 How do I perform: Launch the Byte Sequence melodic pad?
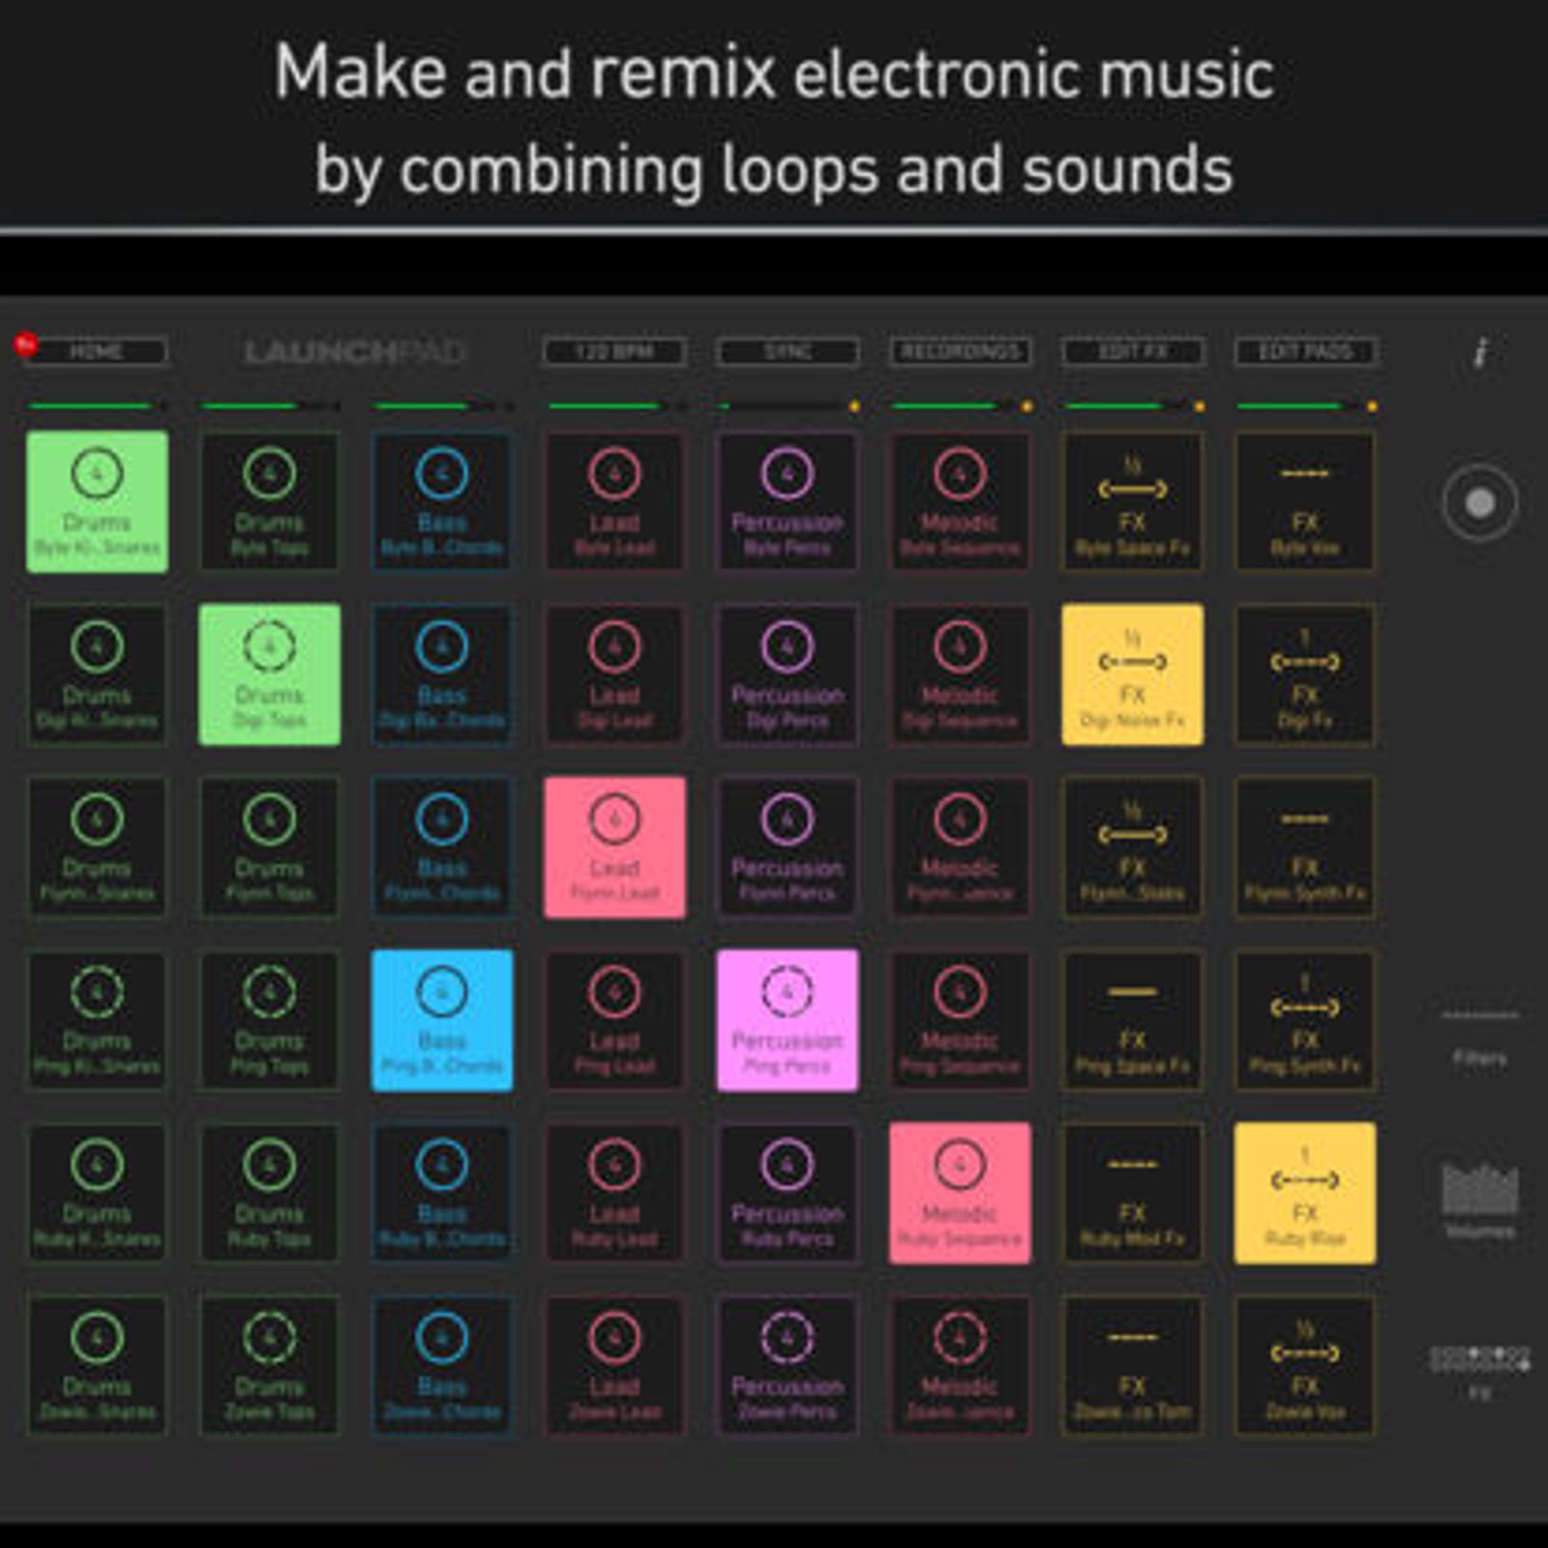960,502
